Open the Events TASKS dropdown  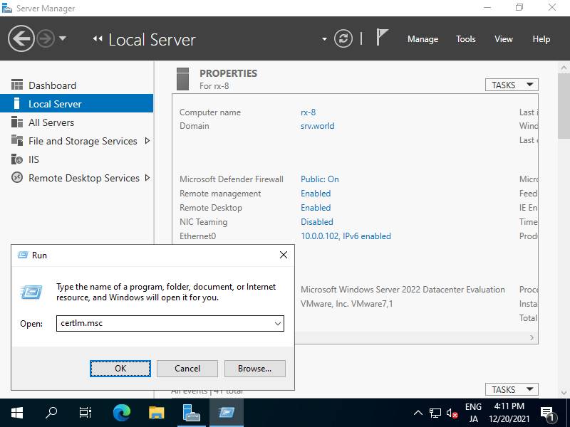(x=512, y=389)
